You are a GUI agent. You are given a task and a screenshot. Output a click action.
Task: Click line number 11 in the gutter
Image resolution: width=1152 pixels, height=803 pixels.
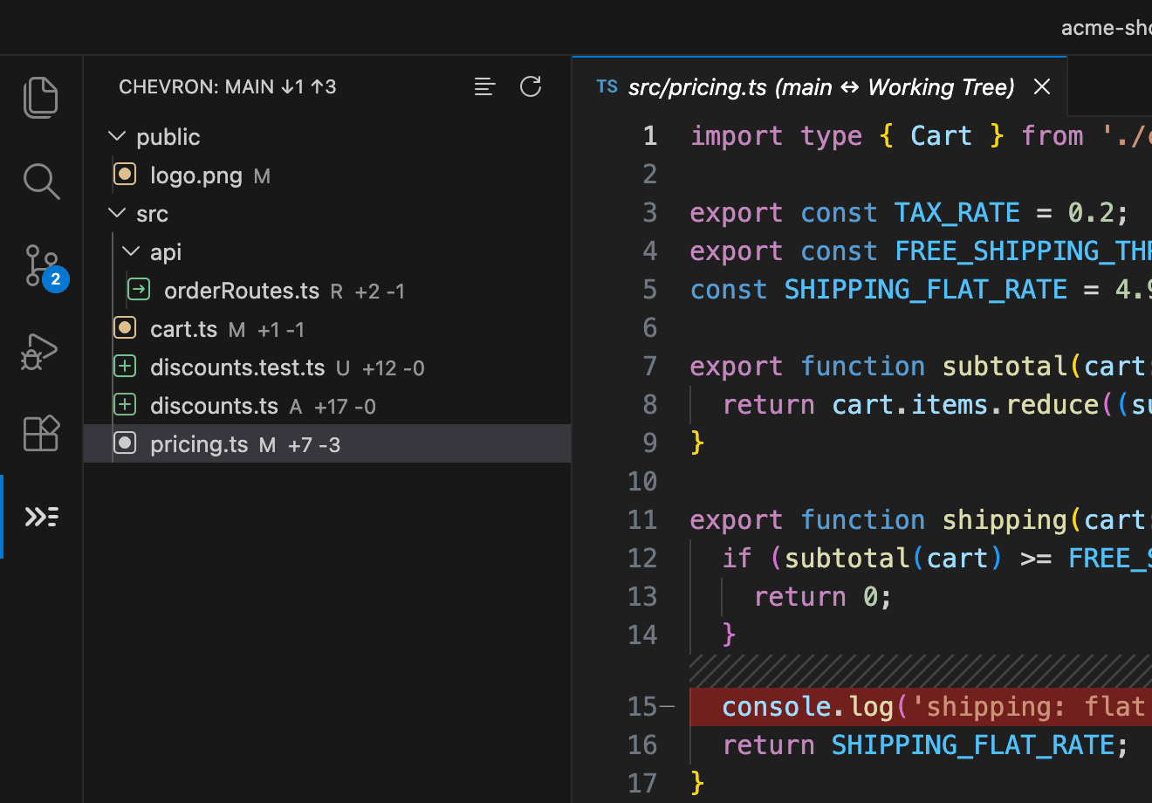click(x=643, y=520)
